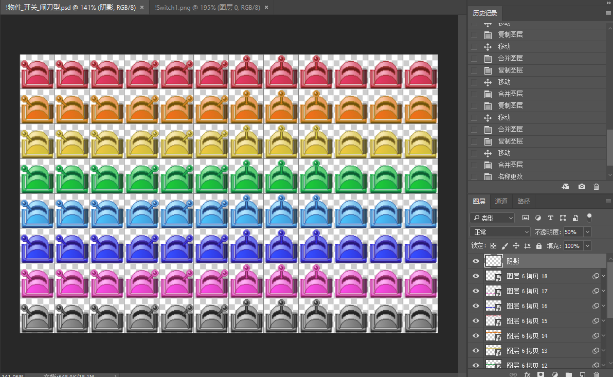Click the 阴影 layer thumbnail
The width and height of the screenshot is (613, 377).
[x=494, y=261]
